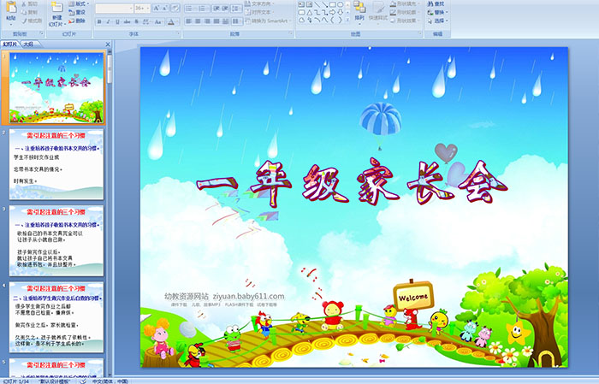Viewport: 599px width, 384px height.
Task: Click the Font Color A swatch
Action: pos(171,21)
